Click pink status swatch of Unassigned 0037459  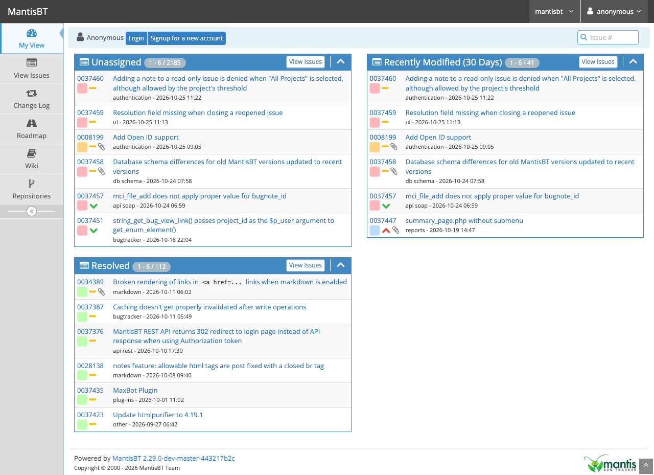[82, 122]
